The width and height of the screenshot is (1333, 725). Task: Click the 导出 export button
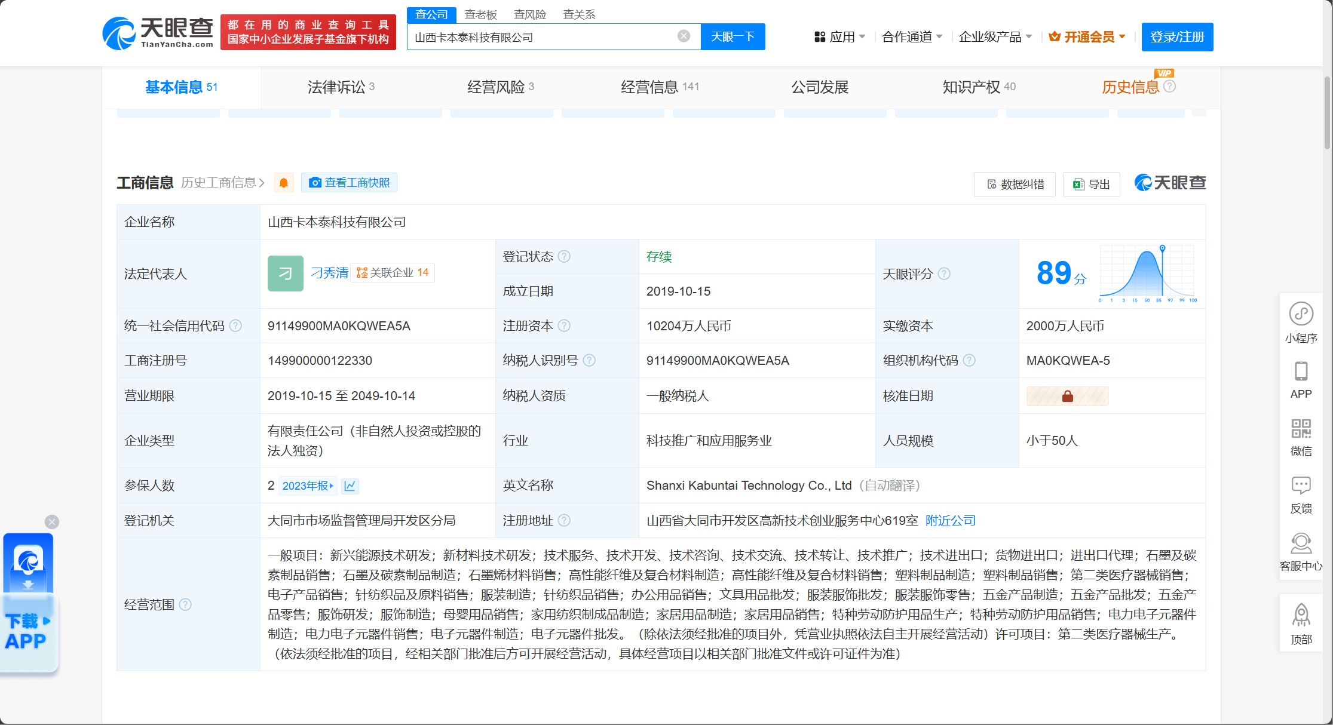[x=1091, y=184]
